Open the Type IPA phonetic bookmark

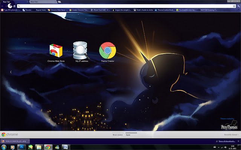click(11, 10)
